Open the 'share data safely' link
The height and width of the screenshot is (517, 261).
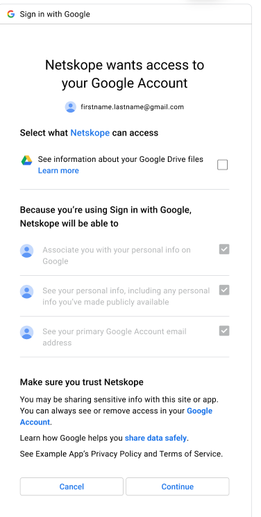[x=155, y=438]
